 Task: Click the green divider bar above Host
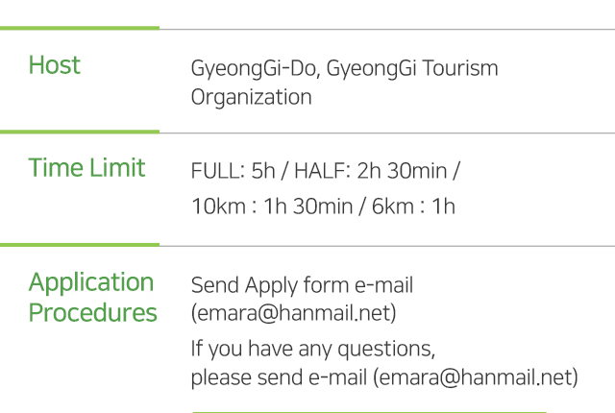(80, 28)
